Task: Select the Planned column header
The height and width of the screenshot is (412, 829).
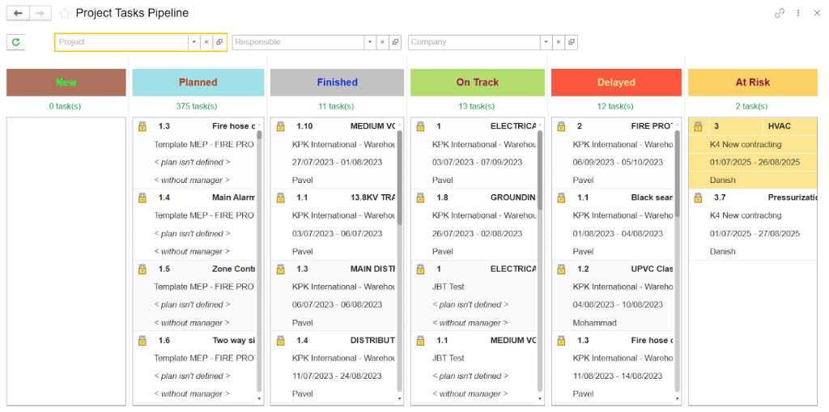Action: click(198, 83)
